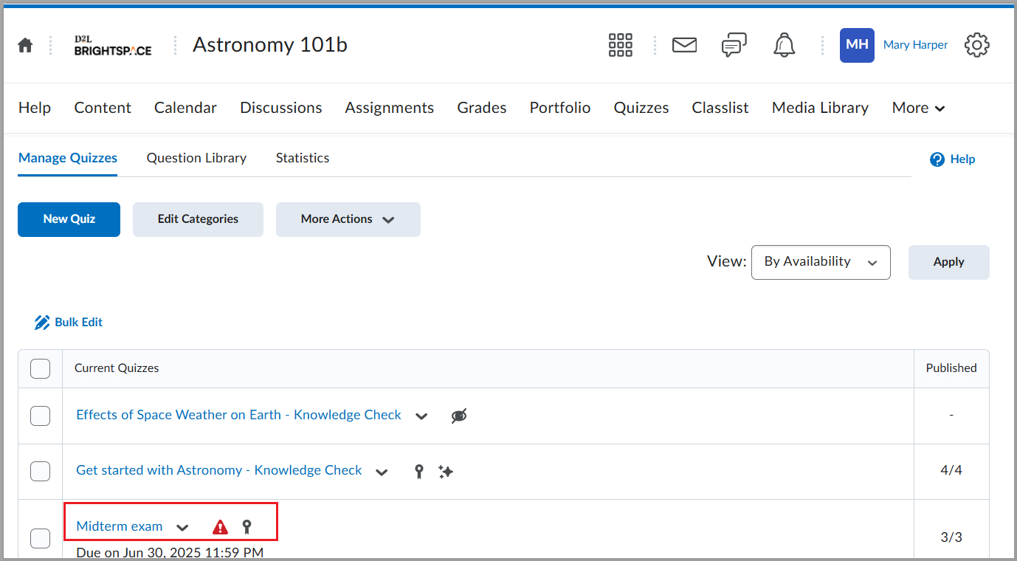Screen dimensions: 1017x561
Task: Open the message alerts envelope icon
Action: click(x=684, y=45)
